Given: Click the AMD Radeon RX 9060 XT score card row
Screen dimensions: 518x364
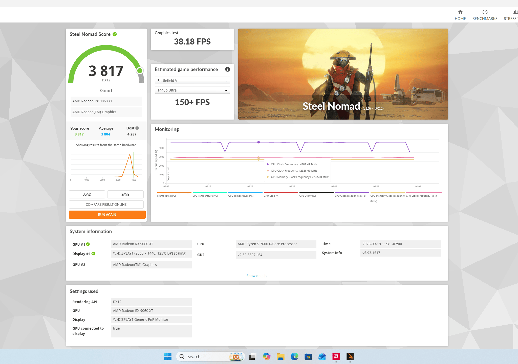Looking at the screenshot, I should (x=106, y=101).
